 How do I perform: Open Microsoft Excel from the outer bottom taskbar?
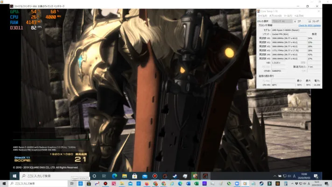196,184
